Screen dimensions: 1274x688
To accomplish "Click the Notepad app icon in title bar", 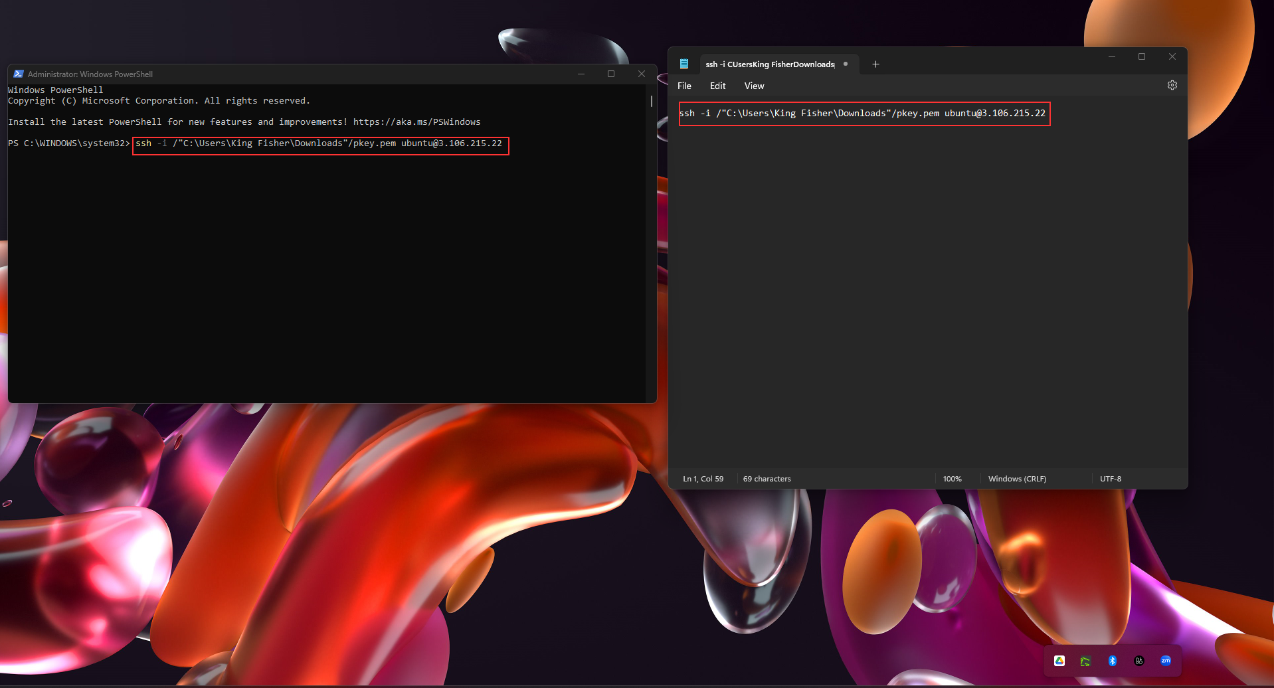I will tap(683, 64).
